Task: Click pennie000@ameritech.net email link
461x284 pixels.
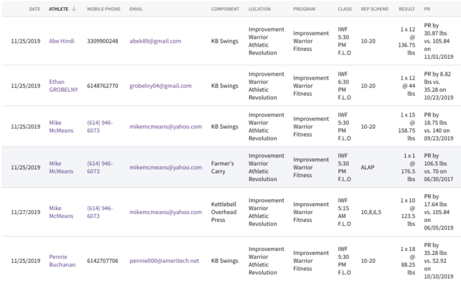Action: [x=164, y=261]
